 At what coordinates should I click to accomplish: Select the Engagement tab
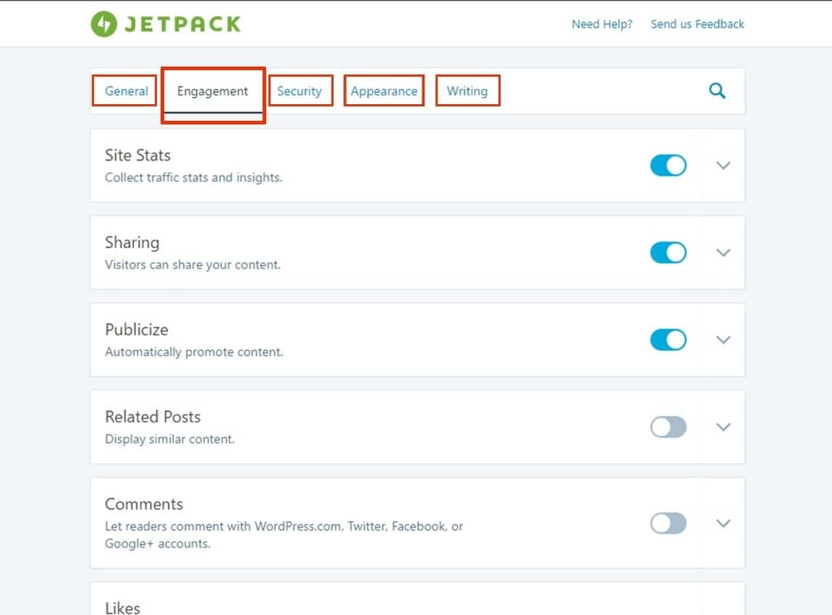coord(213,91)
